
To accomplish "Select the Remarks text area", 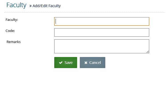I will 102,46.
